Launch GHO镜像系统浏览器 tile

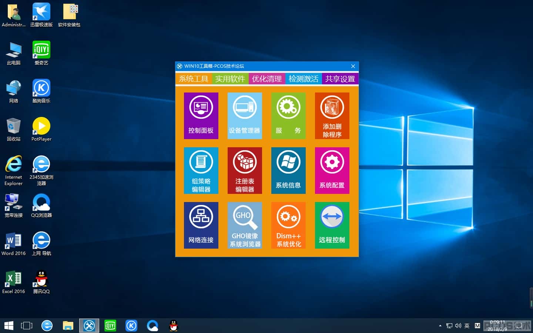coord(245,225)
